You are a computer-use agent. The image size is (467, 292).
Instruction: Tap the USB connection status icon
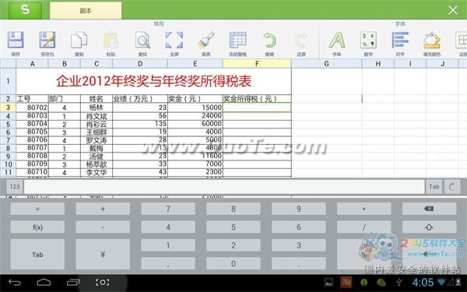coord(399,282)
